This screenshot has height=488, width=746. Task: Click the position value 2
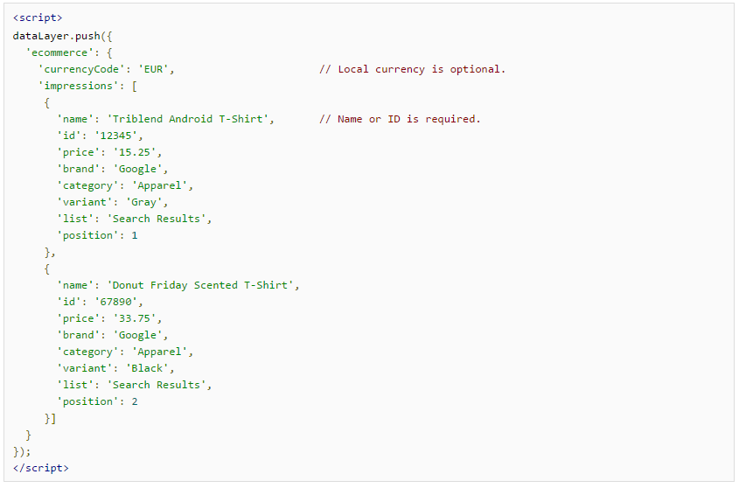click(x=135, y=401)
